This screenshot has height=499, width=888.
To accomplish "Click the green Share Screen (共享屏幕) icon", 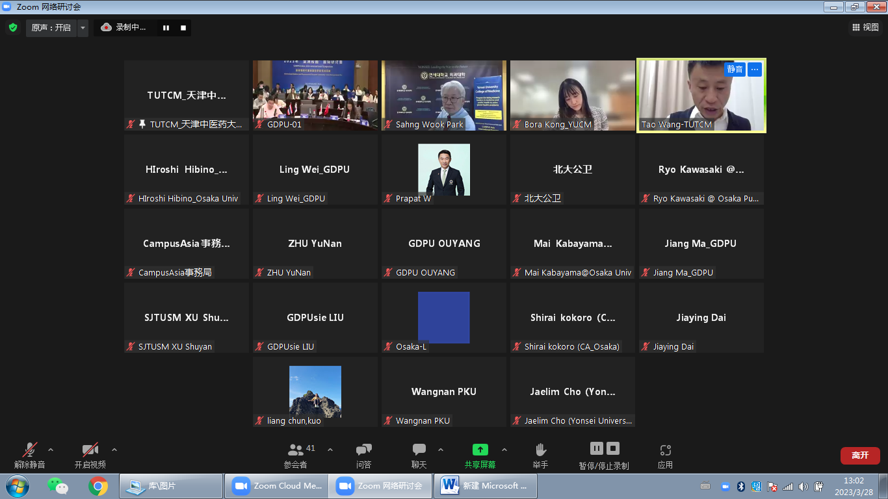I will 480,450.
